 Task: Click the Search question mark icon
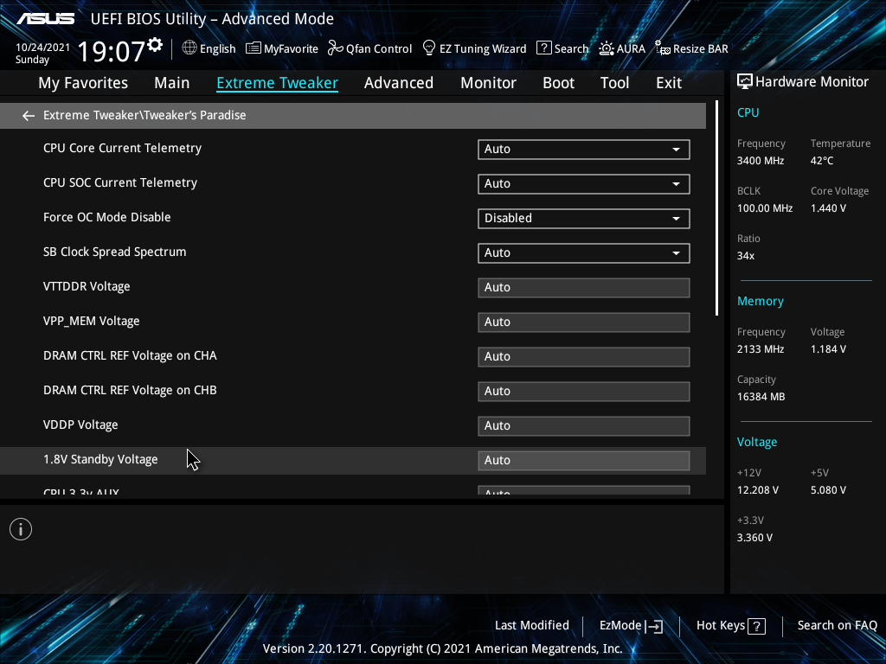coord(543,48)
